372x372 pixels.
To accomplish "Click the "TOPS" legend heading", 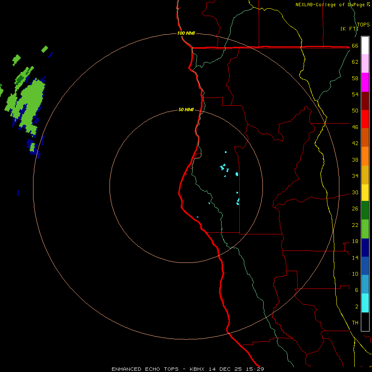I will click(x=363, y=25).
